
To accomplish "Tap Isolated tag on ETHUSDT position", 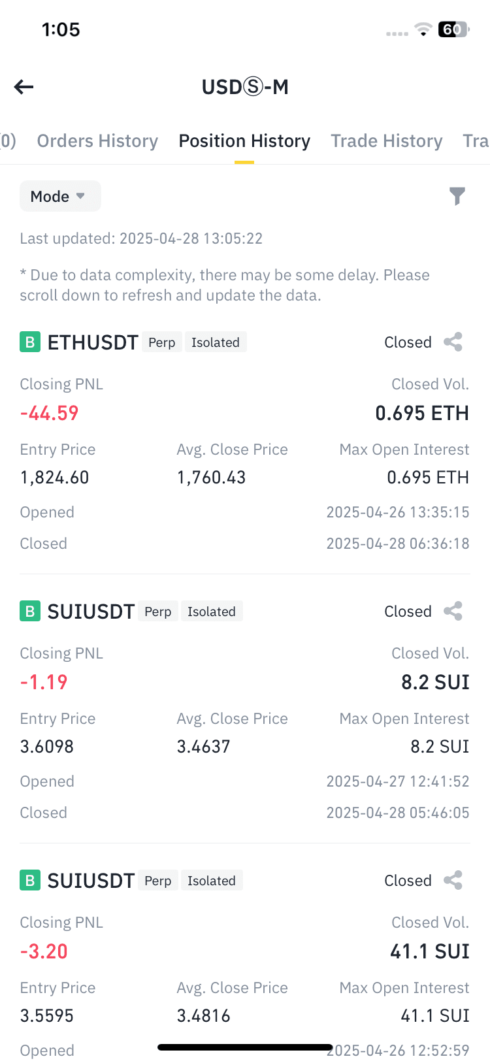I will [x=216, y=342].
